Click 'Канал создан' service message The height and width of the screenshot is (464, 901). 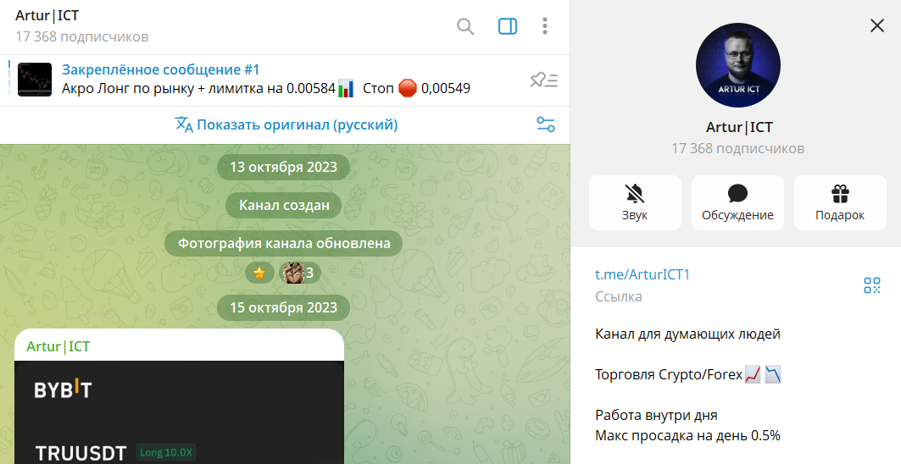(x=284, y=205)
